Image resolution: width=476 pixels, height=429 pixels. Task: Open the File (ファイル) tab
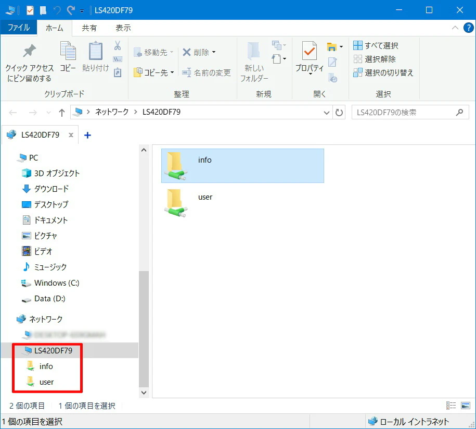coord(19,28)
